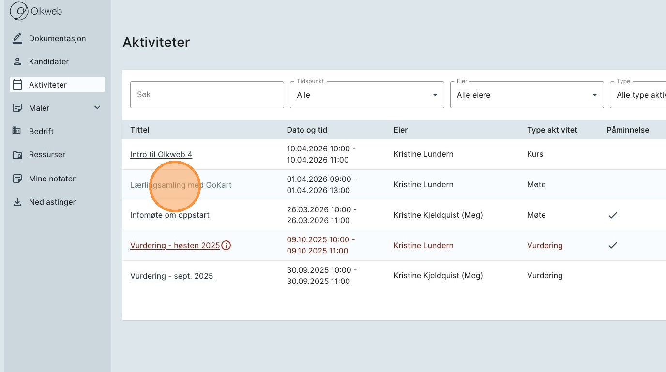Expand the Maler submenu chevron
The width and height of the screenshot is (666, 372).
coord(97,108)
